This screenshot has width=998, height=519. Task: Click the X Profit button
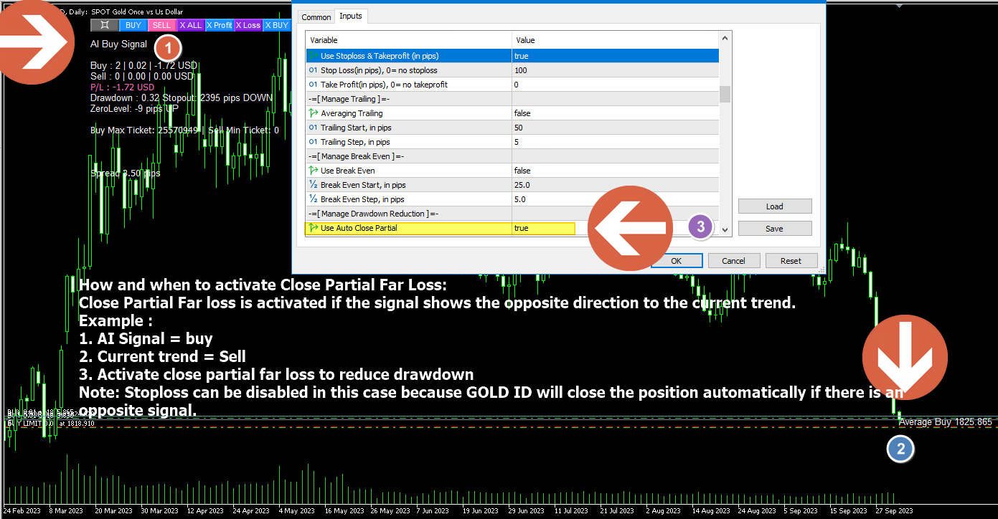click(219, 25)
